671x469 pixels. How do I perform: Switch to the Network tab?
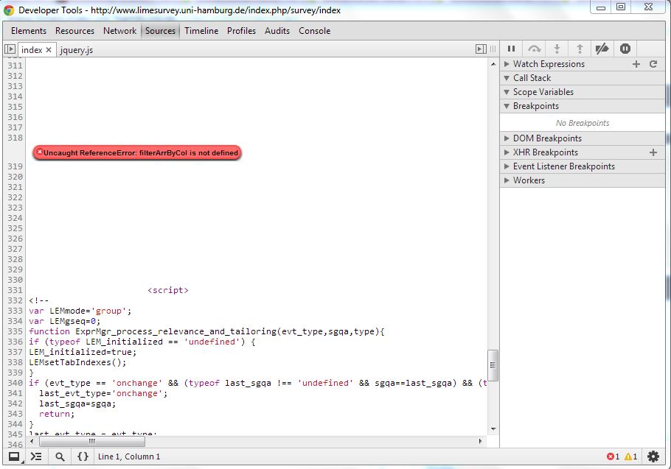point(119,31)
